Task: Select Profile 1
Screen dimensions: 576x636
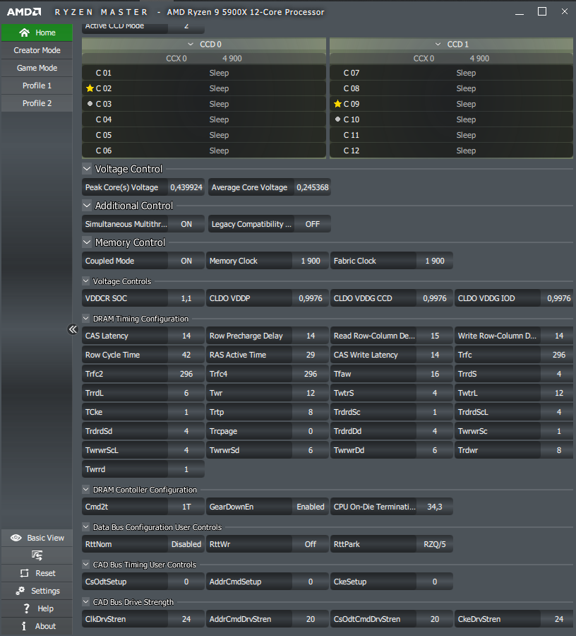Action: 37,86
